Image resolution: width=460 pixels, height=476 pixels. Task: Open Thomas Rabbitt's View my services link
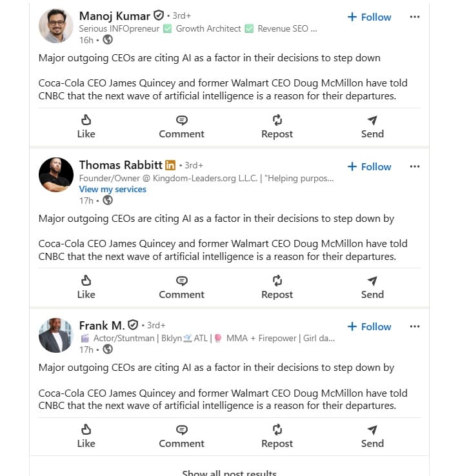click(112, 189)
